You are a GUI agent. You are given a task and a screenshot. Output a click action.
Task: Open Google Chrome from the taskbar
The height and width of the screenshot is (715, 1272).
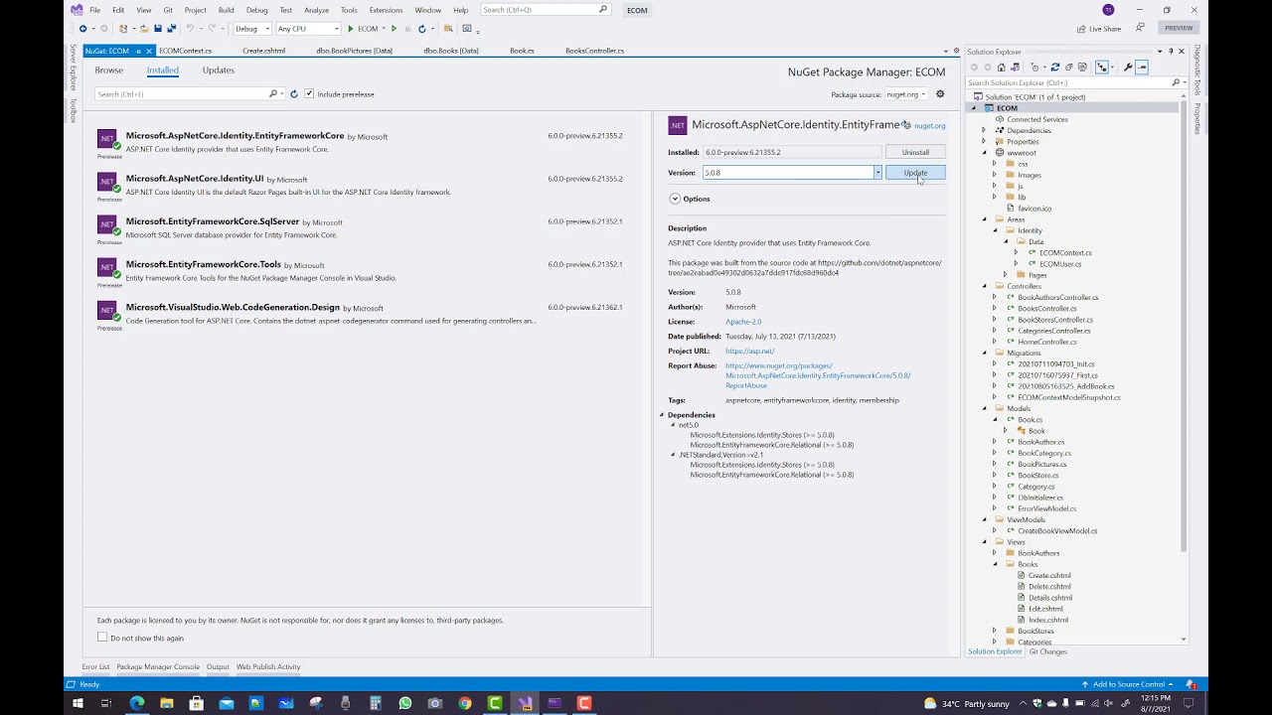pyautogui.click(x=465, y=703)
